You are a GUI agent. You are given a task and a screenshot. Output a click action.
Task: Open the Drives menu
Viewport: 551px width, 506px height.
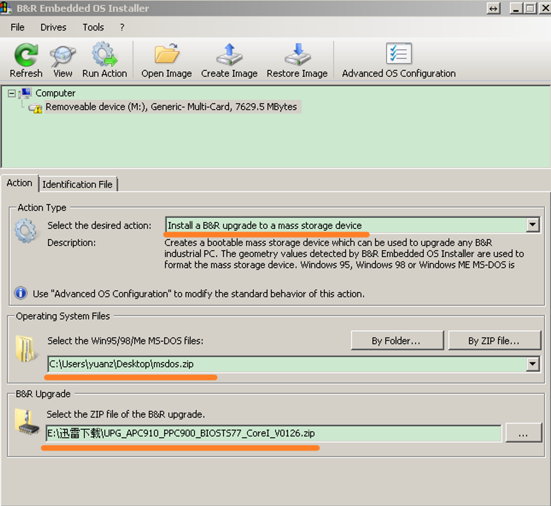tap(54, 27)
